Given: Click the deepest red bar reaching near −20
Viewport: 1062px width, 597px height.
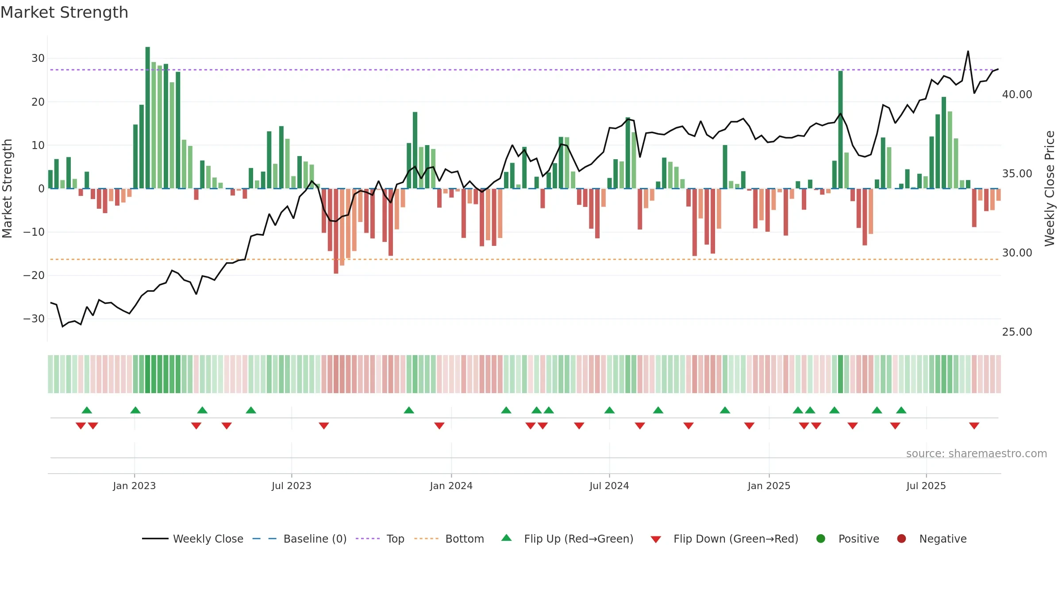Looking at the screenshot, I should pos(336,231).
